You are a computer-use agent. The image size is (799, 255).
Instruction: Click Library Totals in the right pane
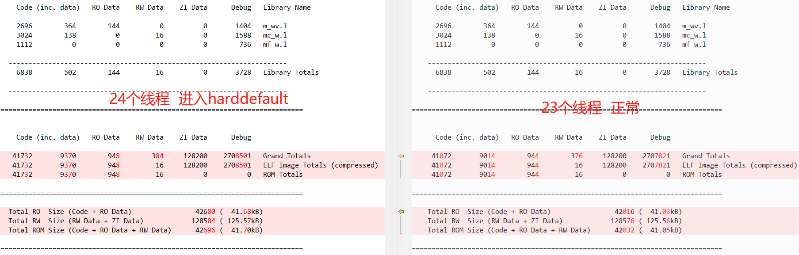click(x=710, y=72)
